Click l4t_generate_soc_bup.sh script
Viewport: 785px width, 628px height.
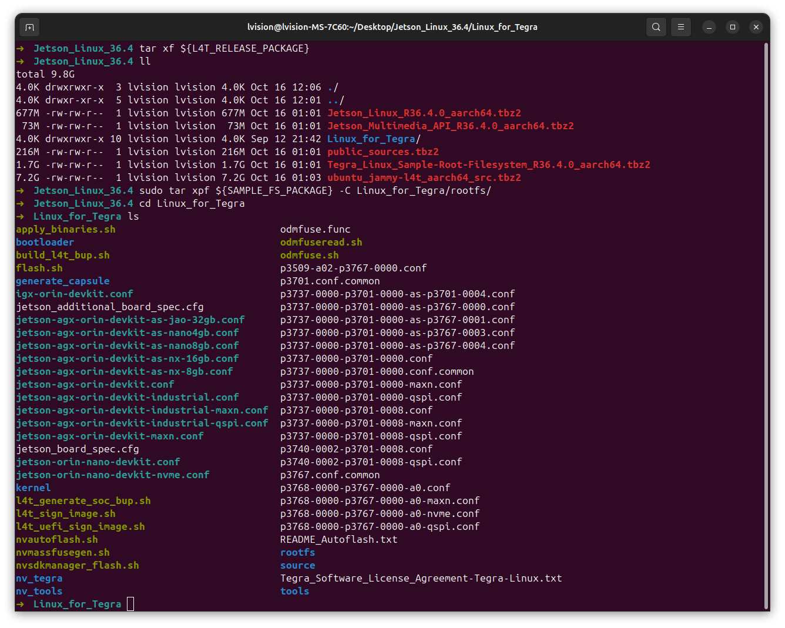(83, 501)
